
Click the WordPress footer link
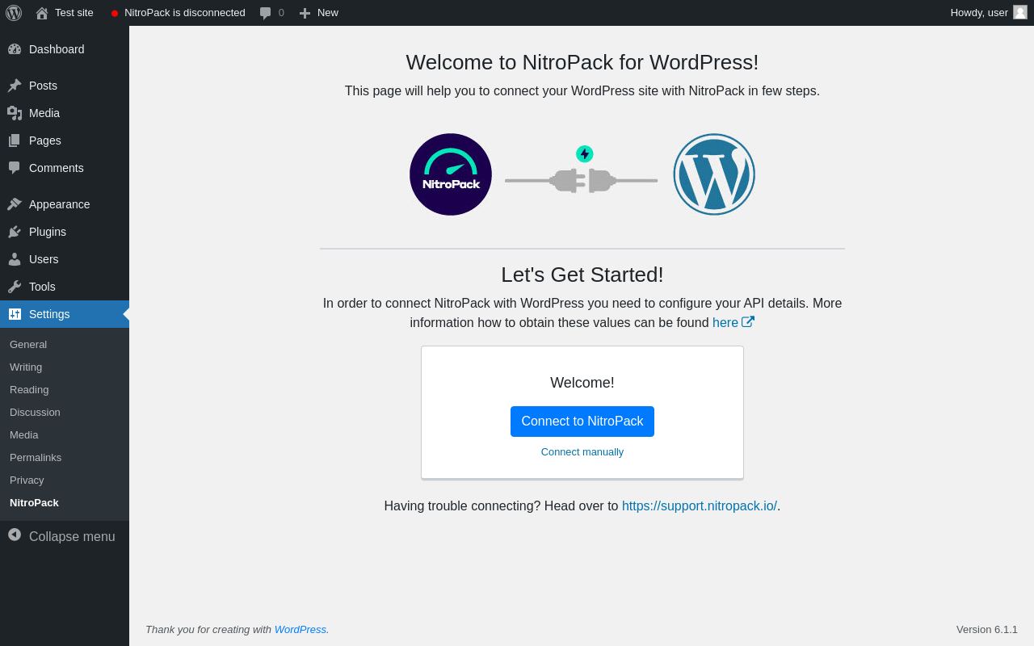[301, 629]
